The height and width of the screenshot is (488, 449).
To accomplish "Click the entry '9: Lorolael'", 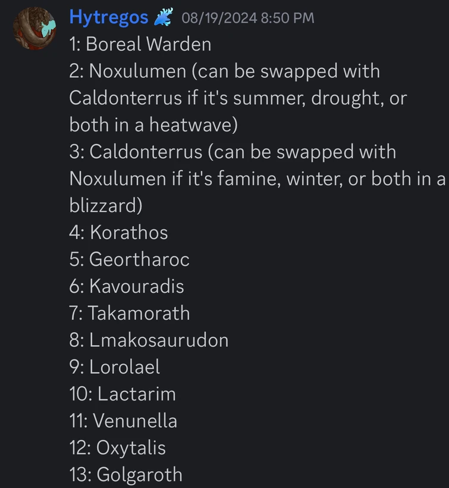I will [114, 367].
